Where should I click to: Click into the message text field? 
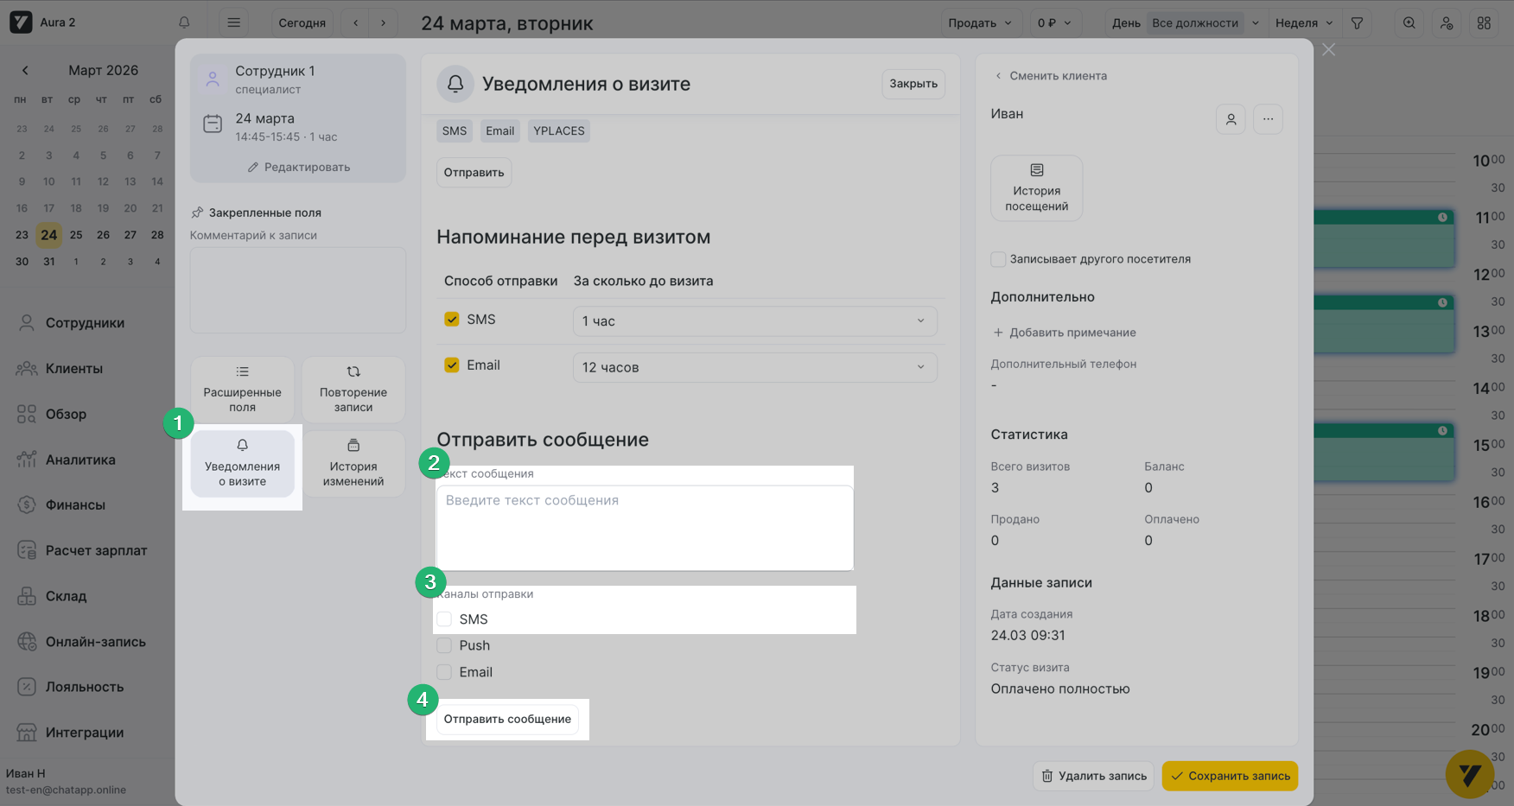[645, 528]
